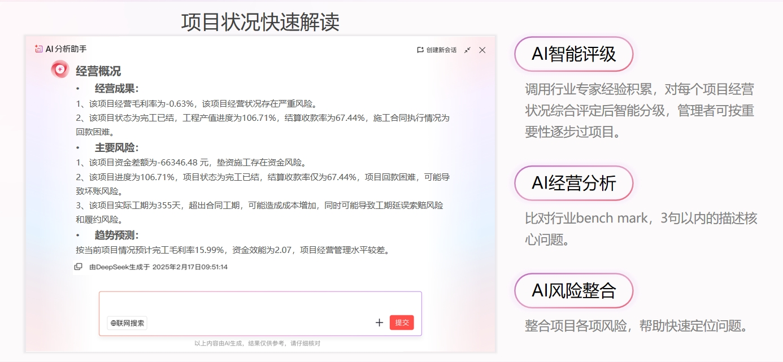Toggle 联网搜索 web search mode
Viewport: 783px width, 362px height.
click(127, 323)
